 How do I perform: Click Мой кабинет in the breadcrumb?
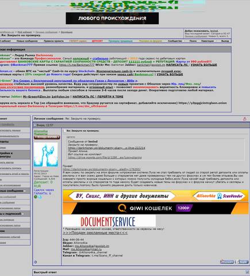[25, 32]
